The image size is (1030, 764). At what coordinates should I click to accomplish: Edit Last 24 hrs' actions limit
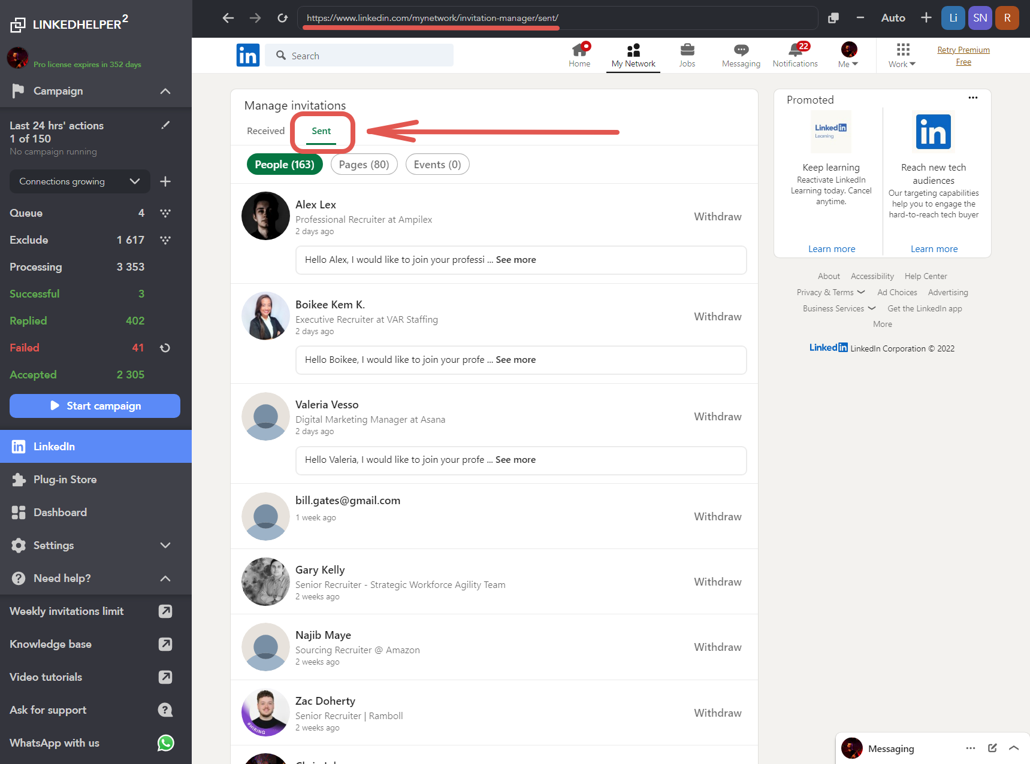pos(166,125)
